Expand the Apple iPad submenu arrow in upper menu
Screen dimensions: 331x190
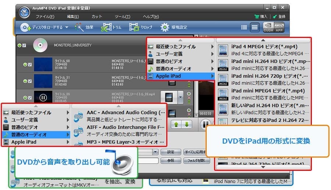212,76
